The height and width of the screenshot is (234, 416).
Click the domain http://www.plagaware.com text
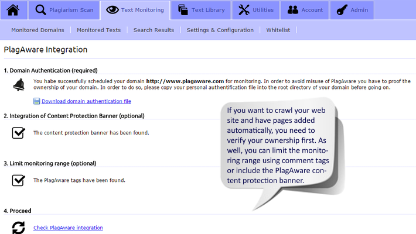185,81
